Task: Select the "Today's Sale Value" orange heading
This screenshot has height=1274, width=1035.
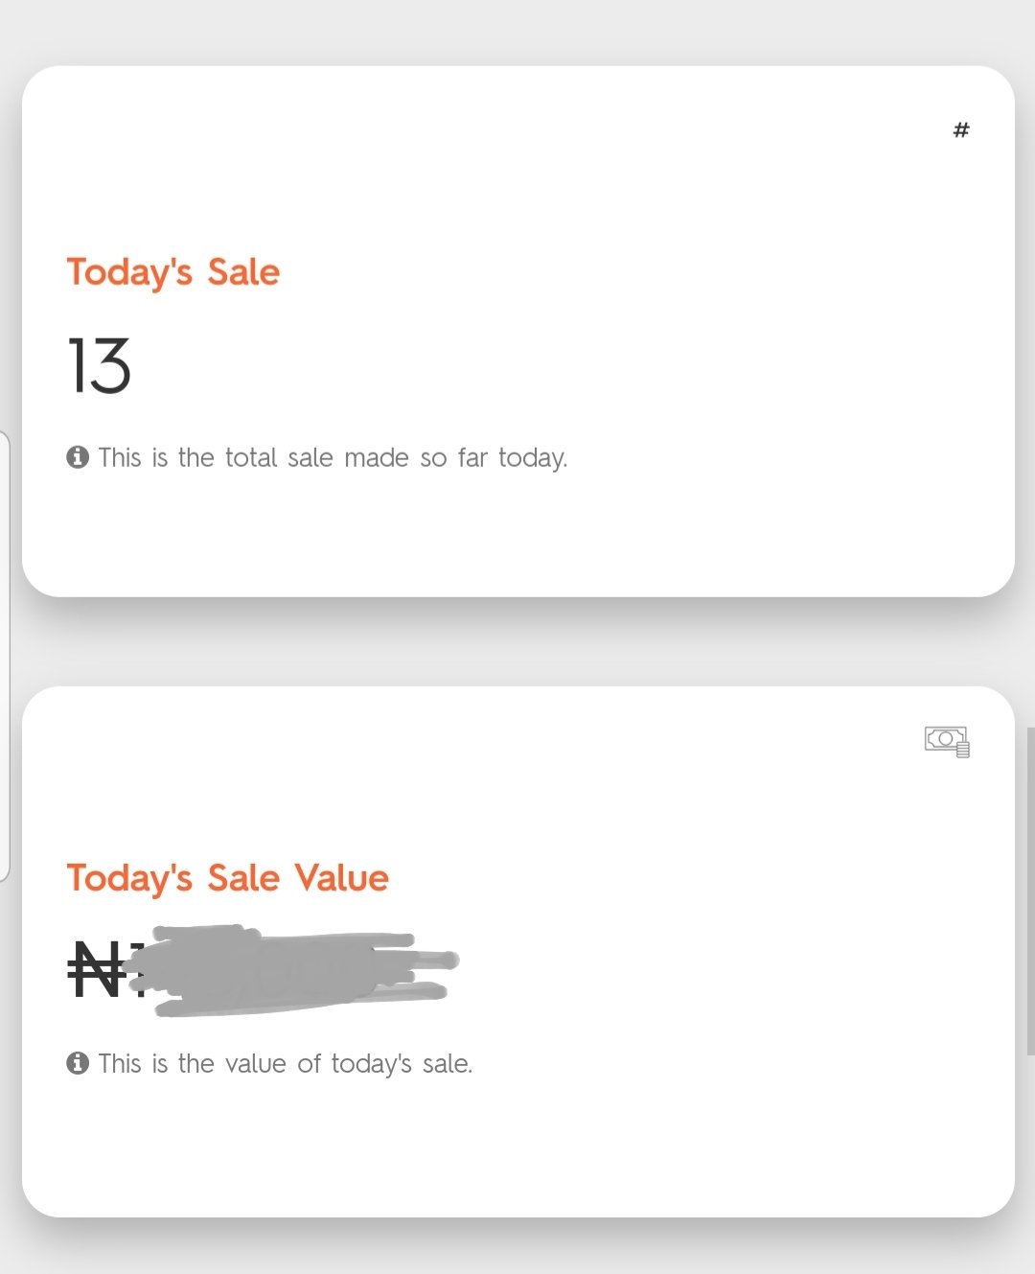Action: (x=228, y=878)
